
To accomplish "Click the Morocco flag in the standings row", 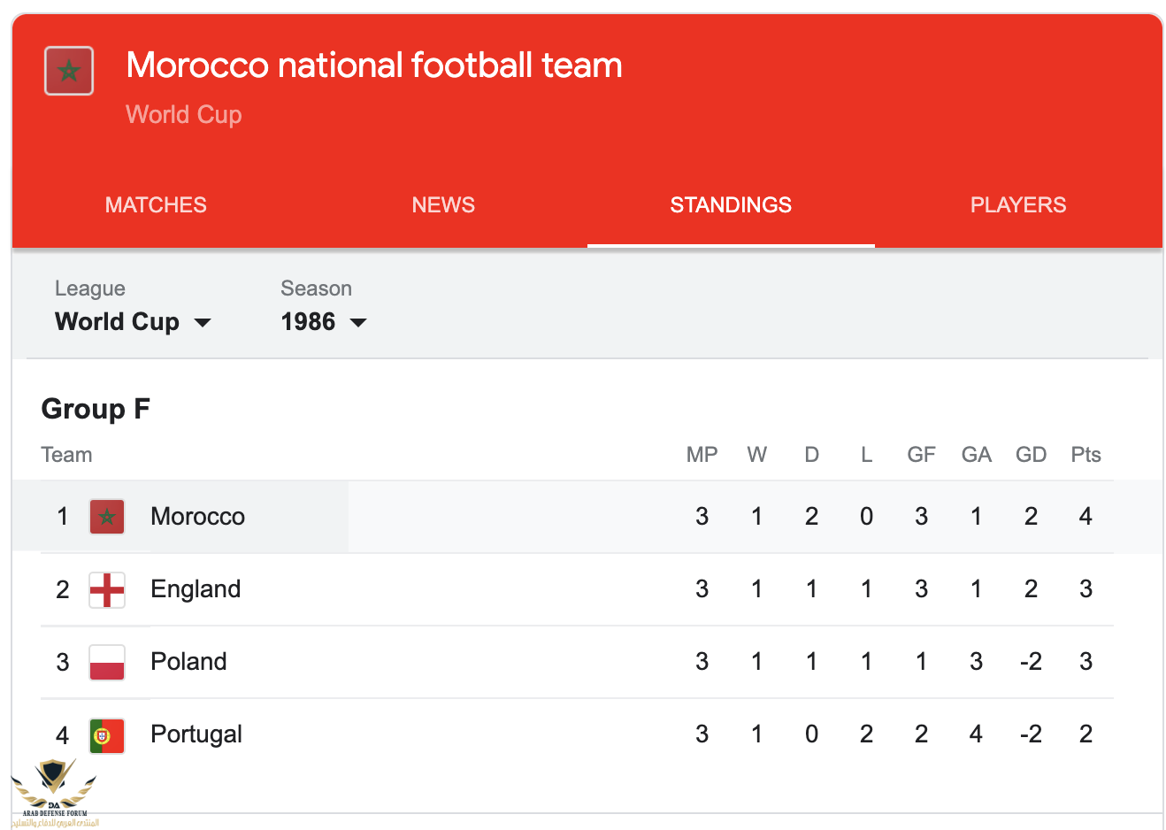I will coord(107,517).
